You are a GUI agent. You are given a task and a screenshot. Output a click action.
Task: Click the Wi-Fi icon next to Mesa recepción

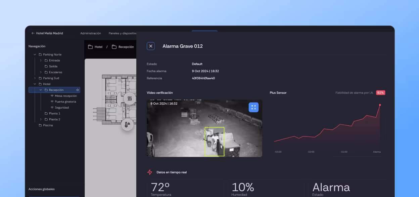point(52,96)
